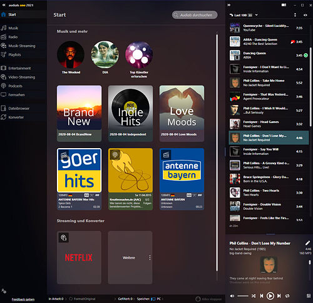
Task: Open the layout view icon in title bar
Action: (284, 5)
